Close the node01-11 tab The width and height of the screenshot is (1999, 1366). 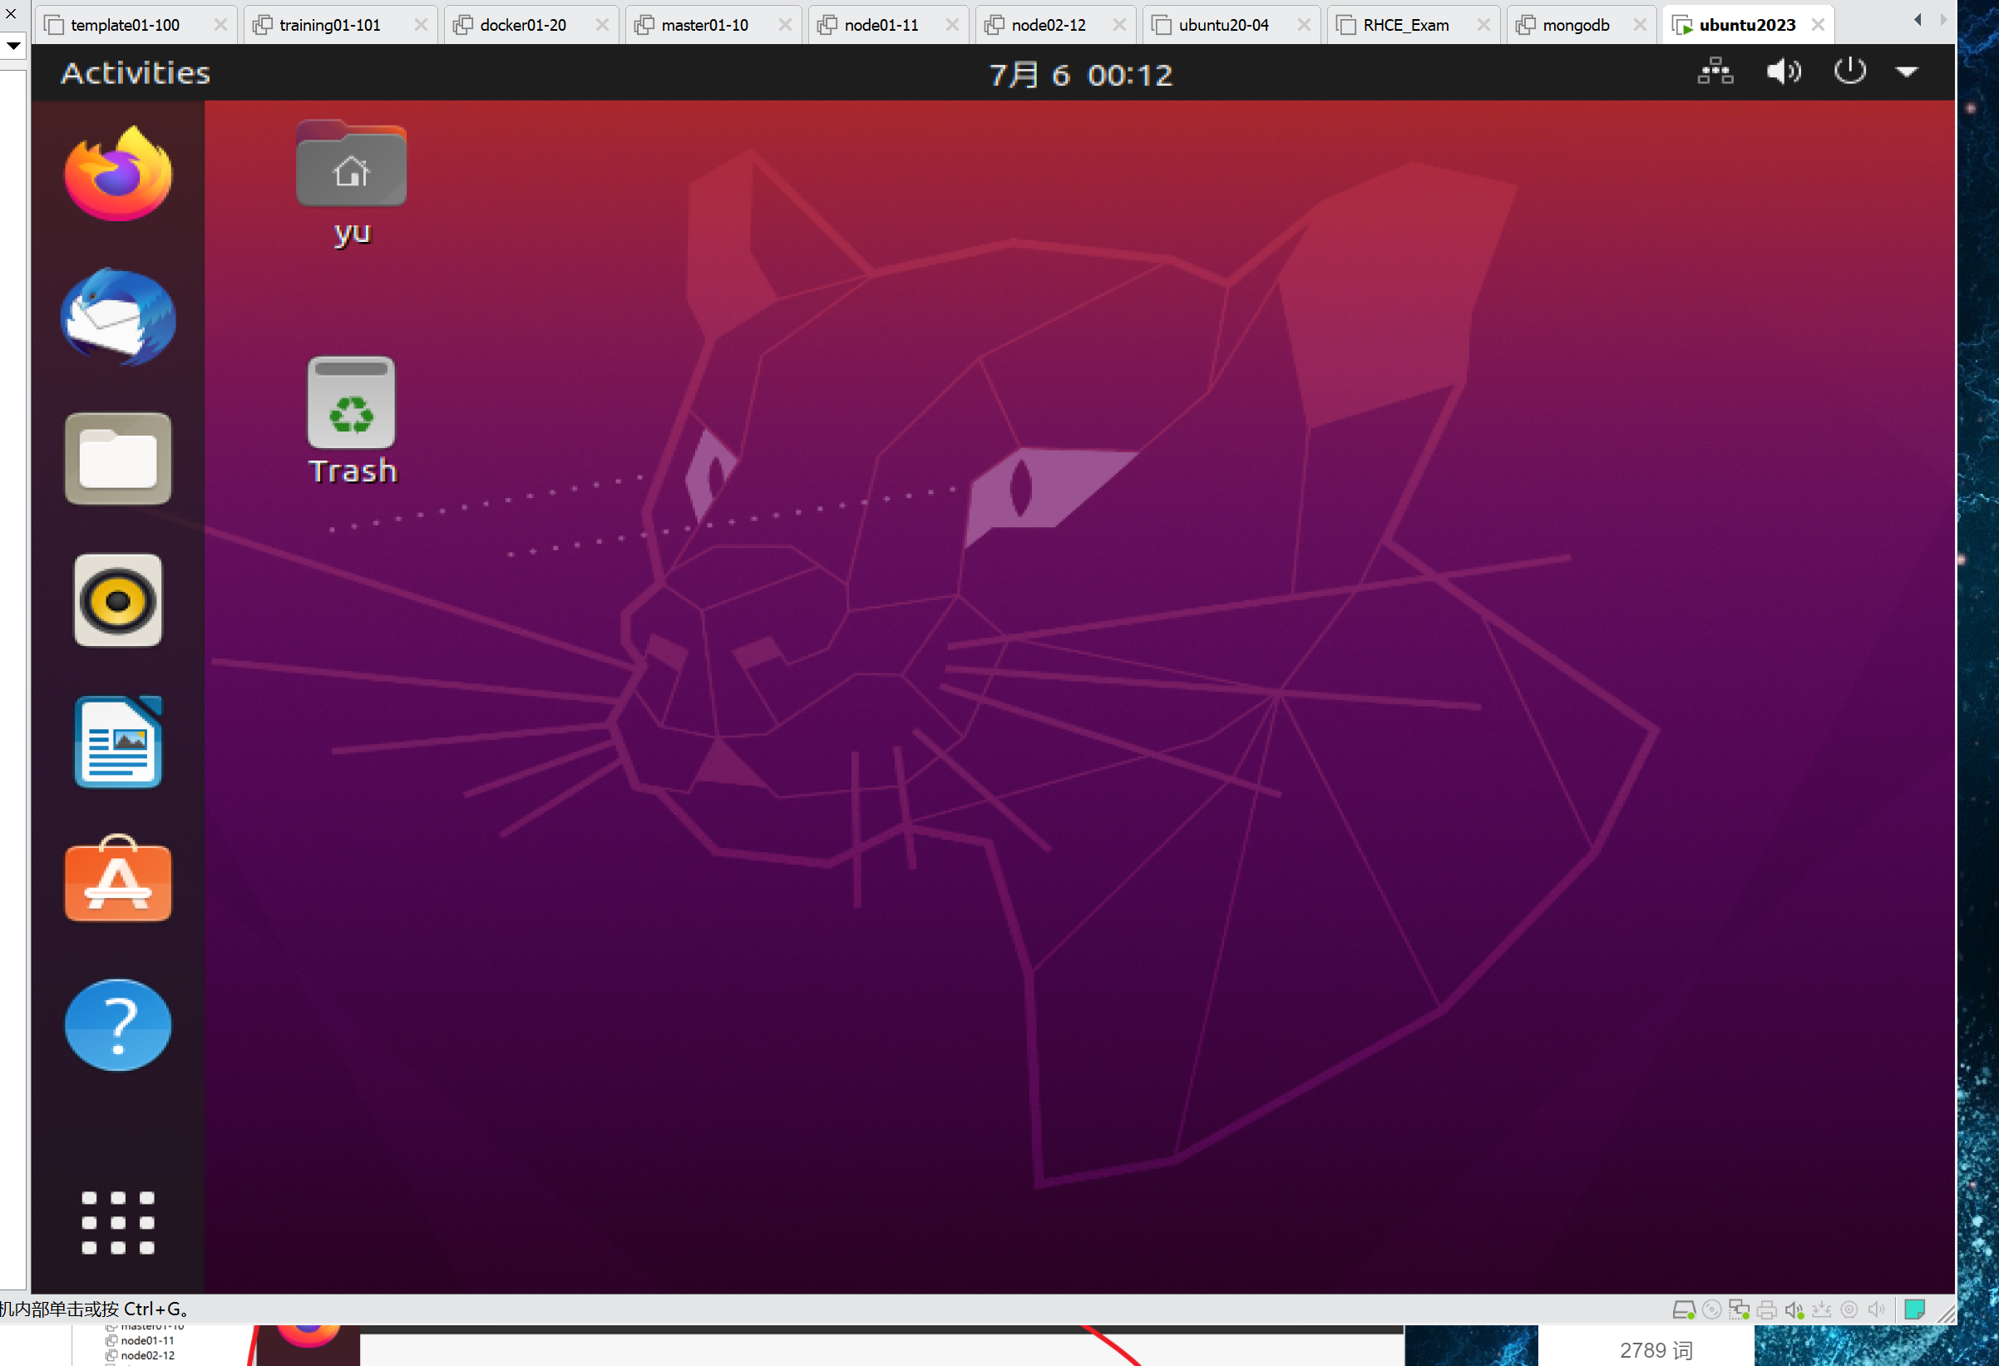[x=952, y=25]
